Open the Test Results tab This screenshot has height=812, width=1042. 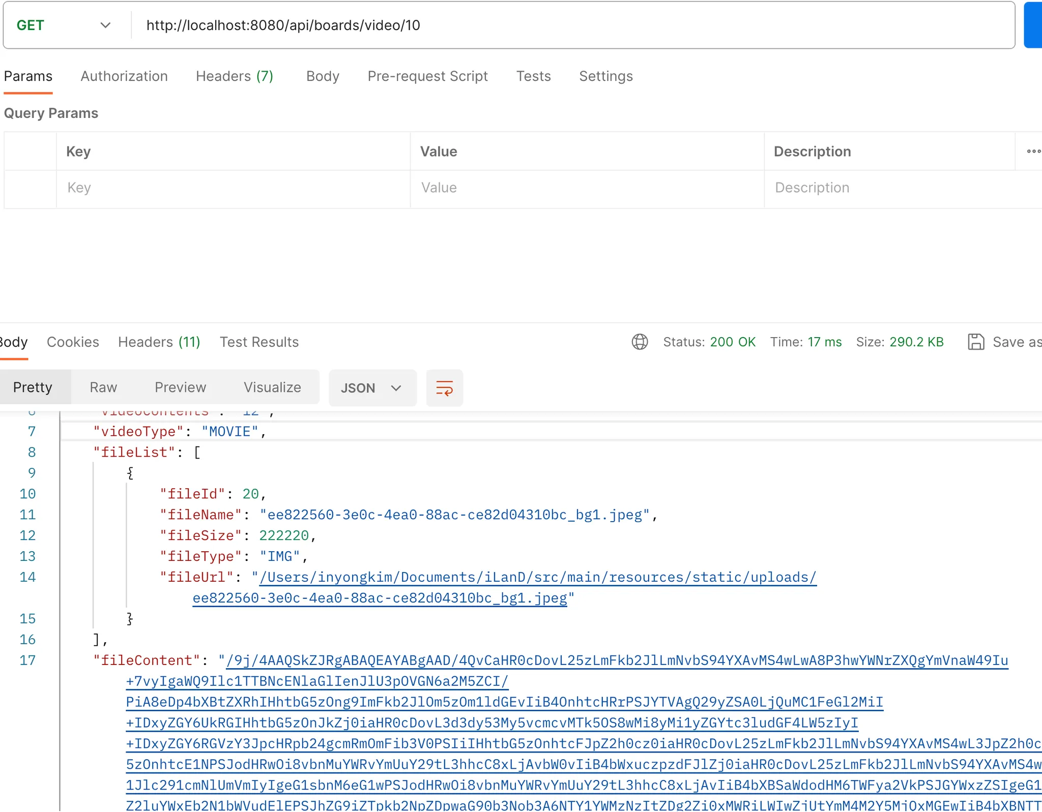pyautogui.click(x=259, y=342)
